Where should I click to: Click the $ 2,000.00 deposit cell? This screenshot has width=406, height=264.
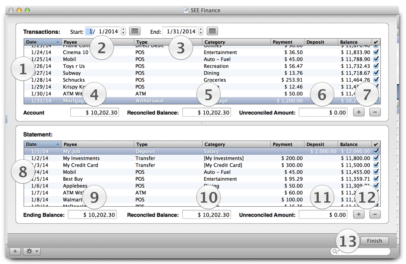323,151
